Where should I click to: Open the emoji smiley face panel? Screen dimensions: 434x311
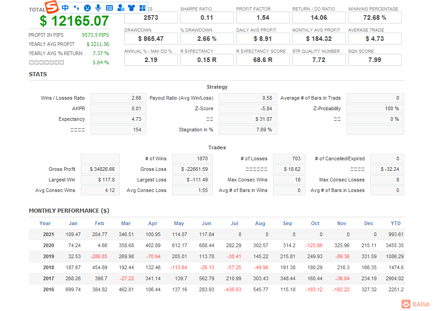87,8
